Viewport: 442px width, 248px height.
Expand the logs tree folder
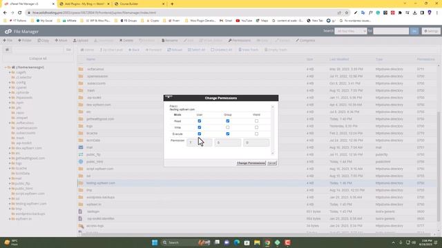coord(10,163)
